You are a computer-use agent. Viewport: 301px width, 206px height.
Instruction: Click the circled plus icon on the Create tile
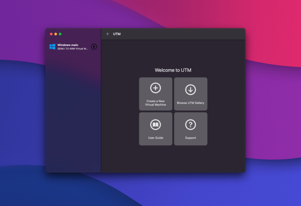[x=155, y=88]
